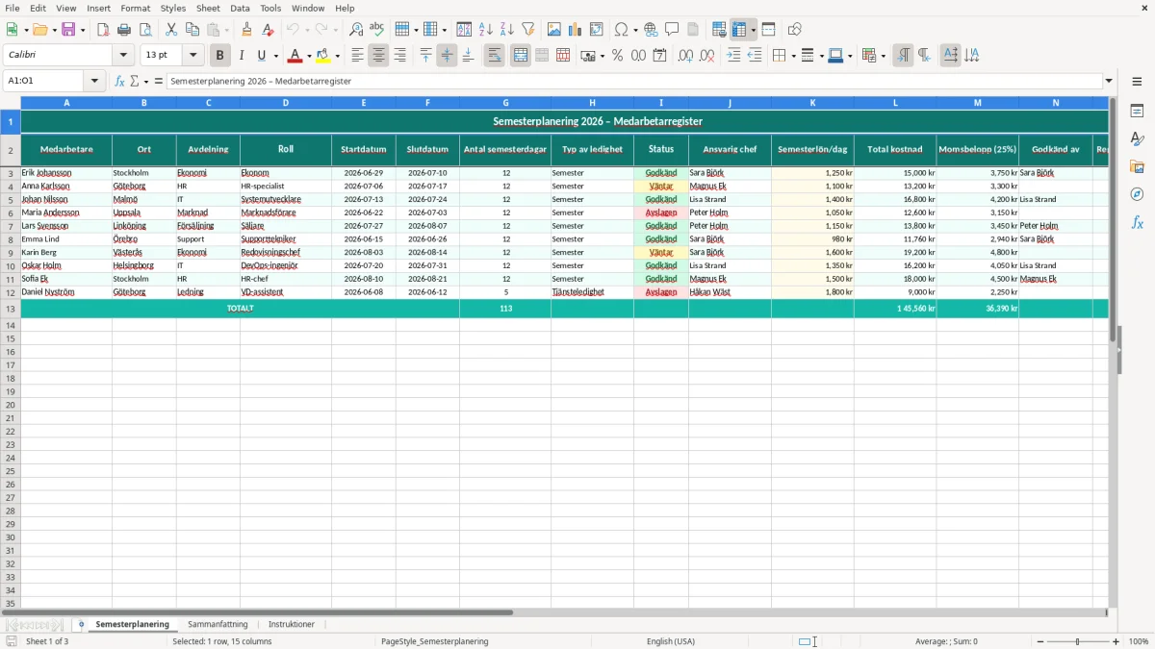Toggle Underline formatting button

(262, 56)
